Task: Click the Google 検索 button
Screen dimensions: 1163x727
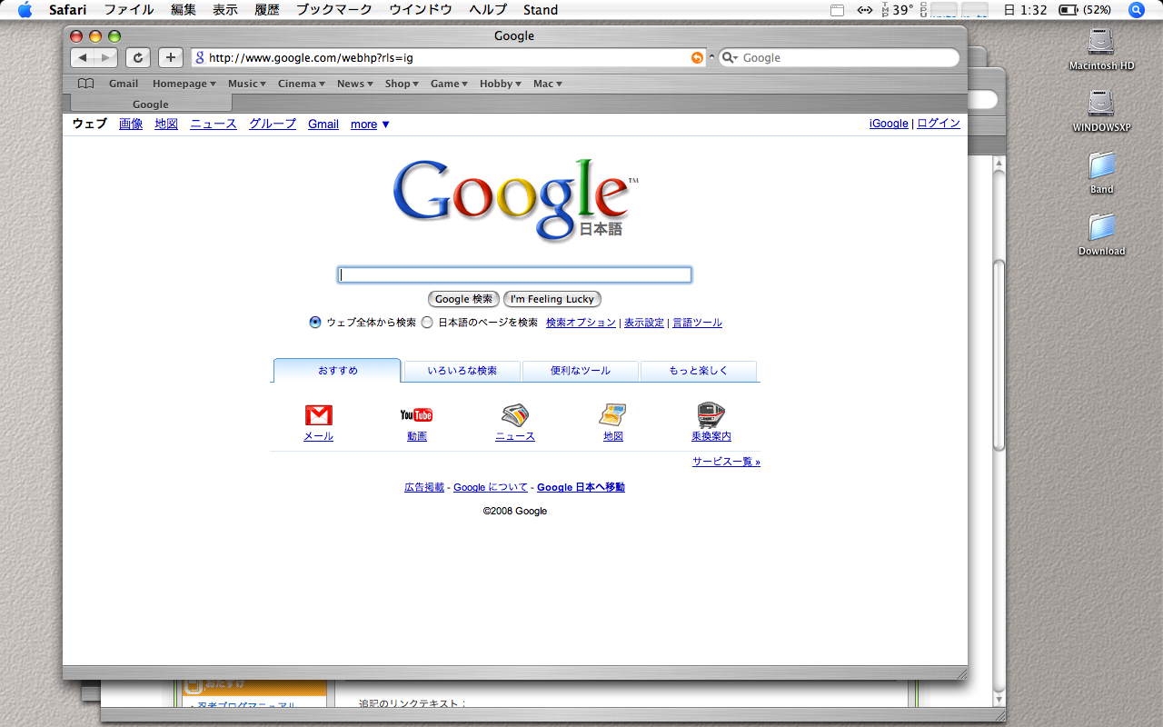Action: 463,299
